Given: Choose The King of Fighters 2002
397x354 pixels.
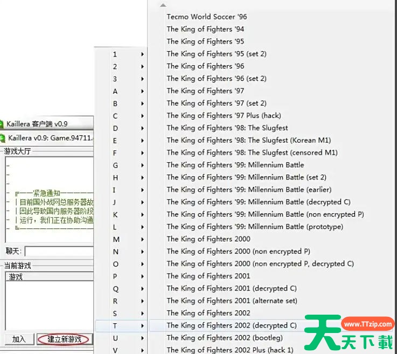Looking at the screenshot, I should 208,313.
